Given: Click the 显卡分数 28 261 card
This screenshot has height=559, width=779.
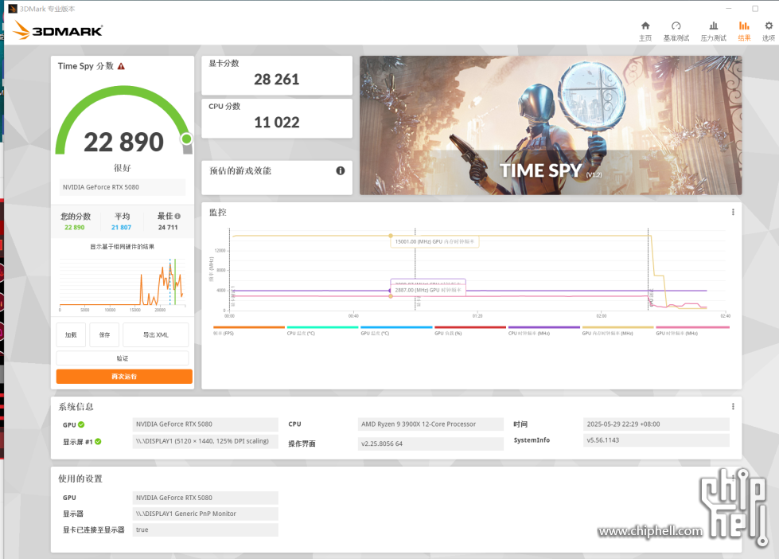Looking at the screenshot, I should [x=277, y=75].
